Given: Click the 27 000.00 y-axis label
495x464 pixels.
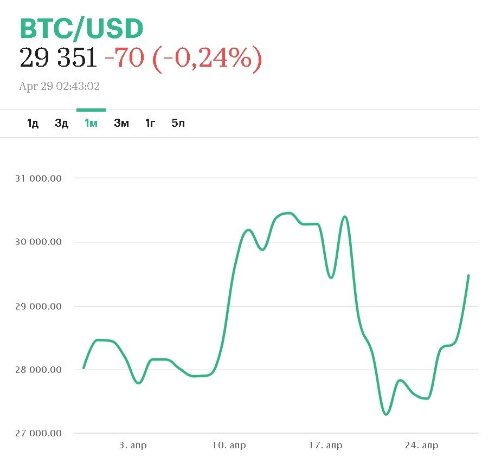Looking at the screenshot, I should point(41,434).
